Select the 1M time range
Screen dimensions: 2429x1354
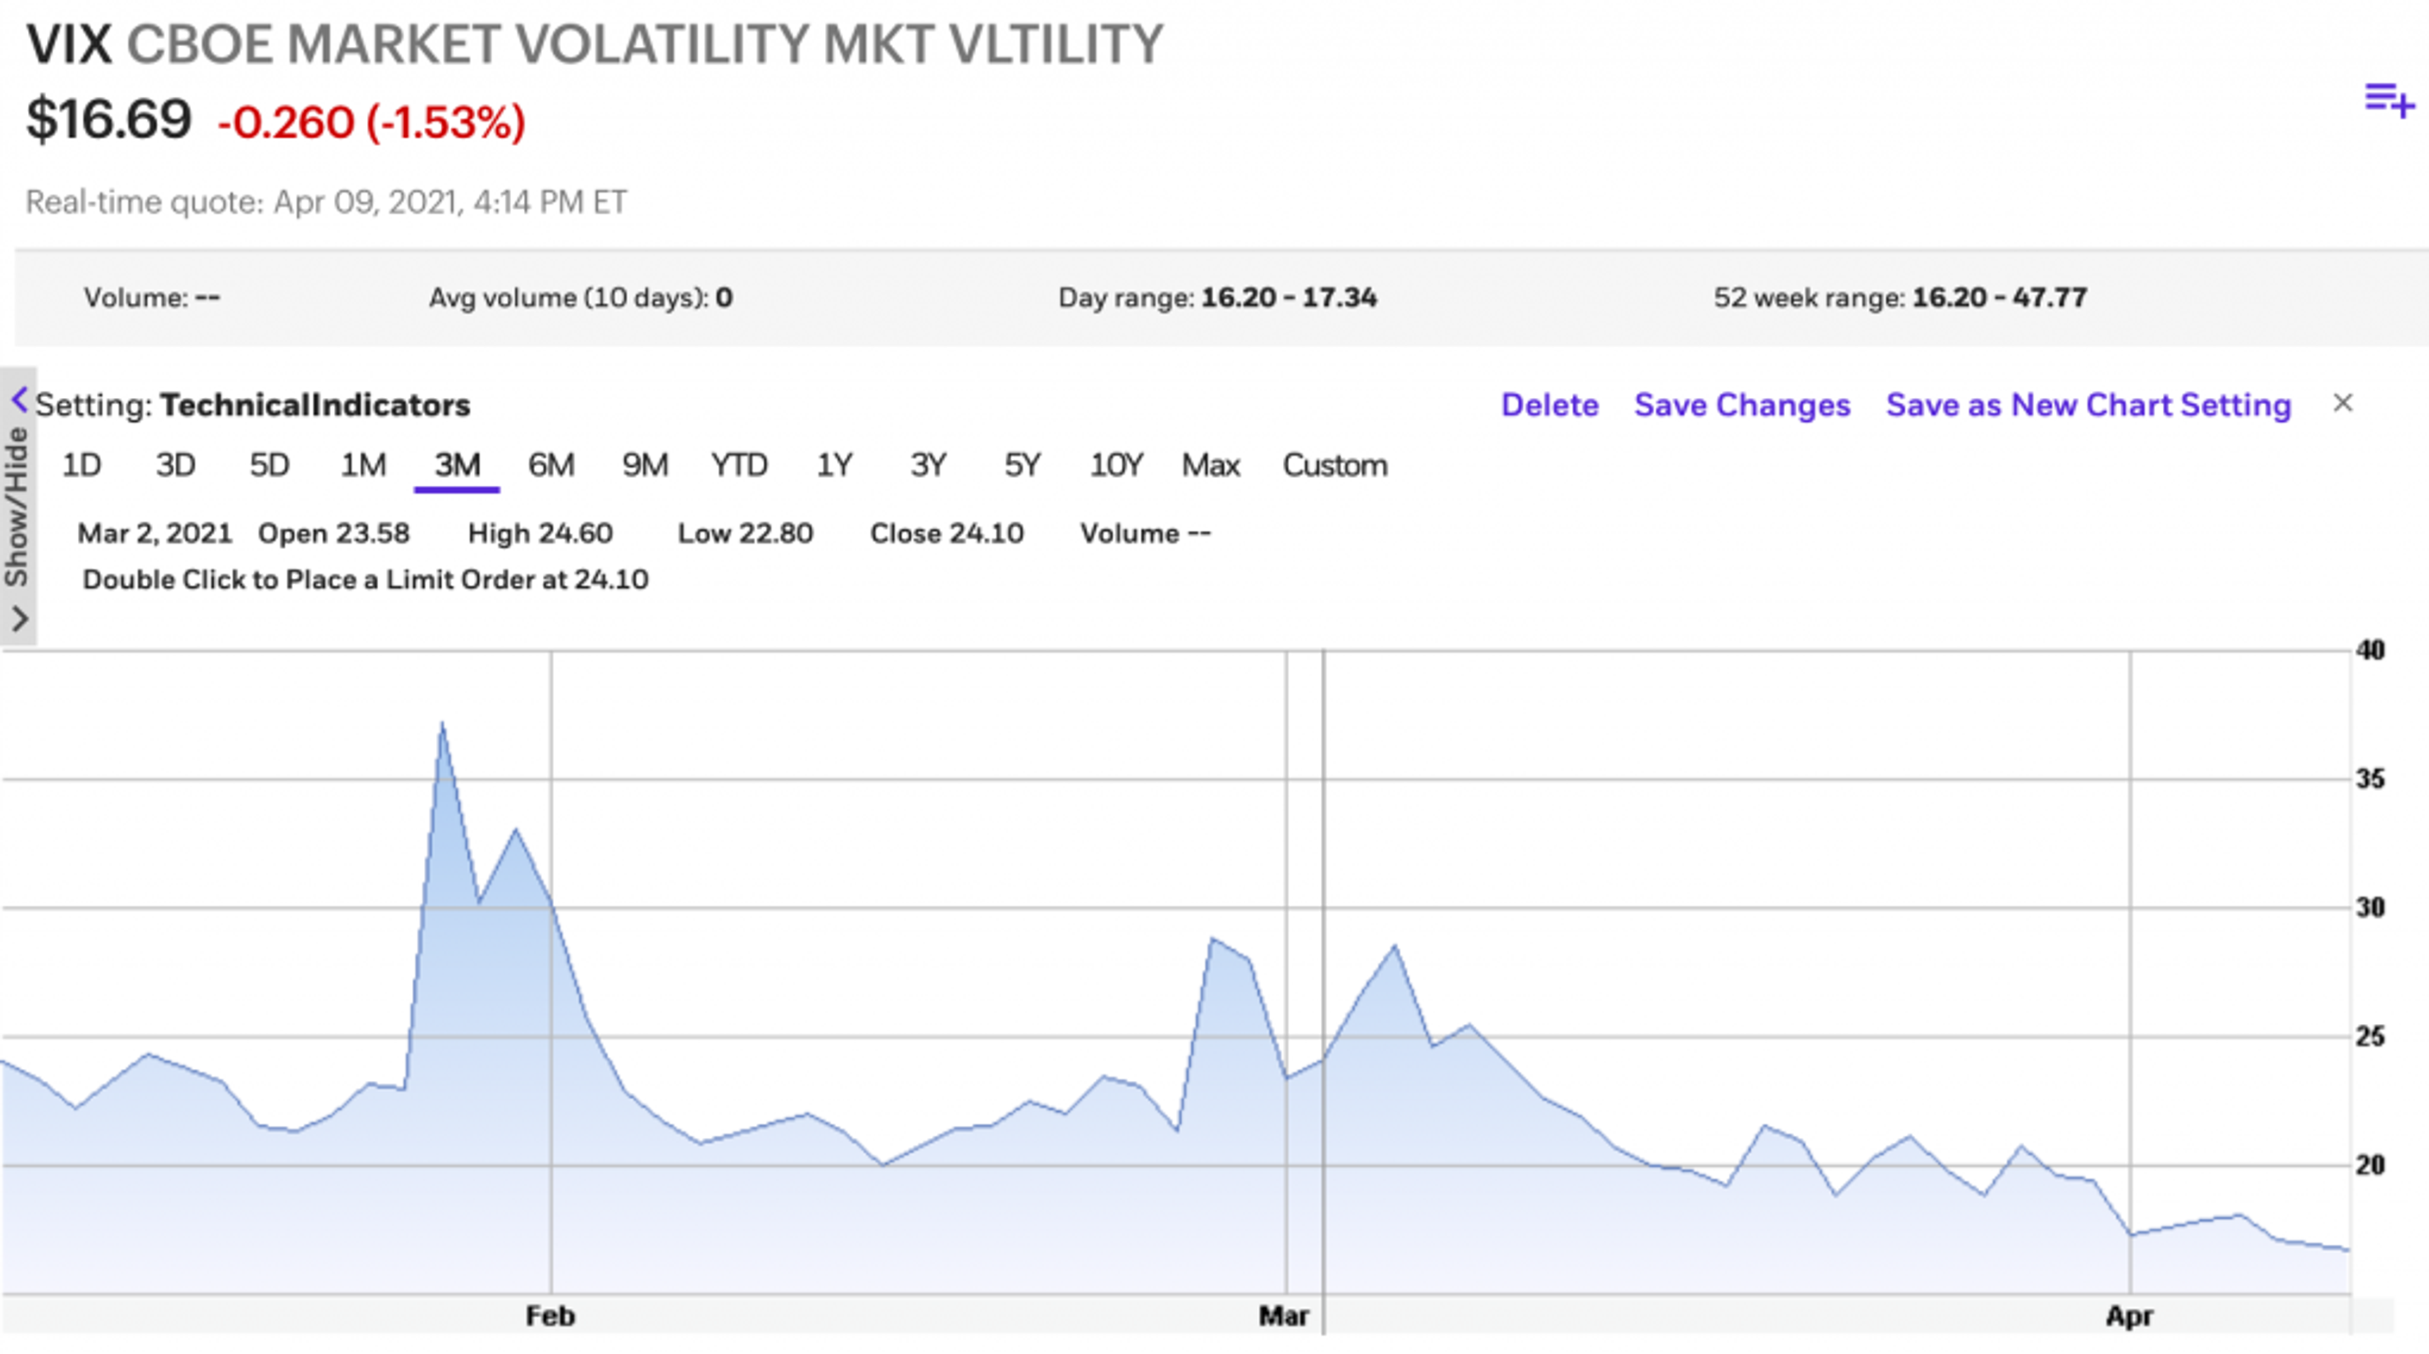(363, 465)
